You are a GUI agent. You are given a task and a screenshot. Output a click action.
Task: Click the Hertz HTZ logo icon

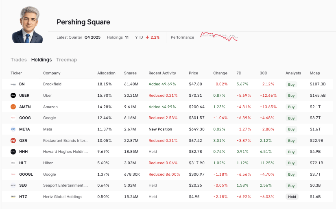tap(13, 197)
